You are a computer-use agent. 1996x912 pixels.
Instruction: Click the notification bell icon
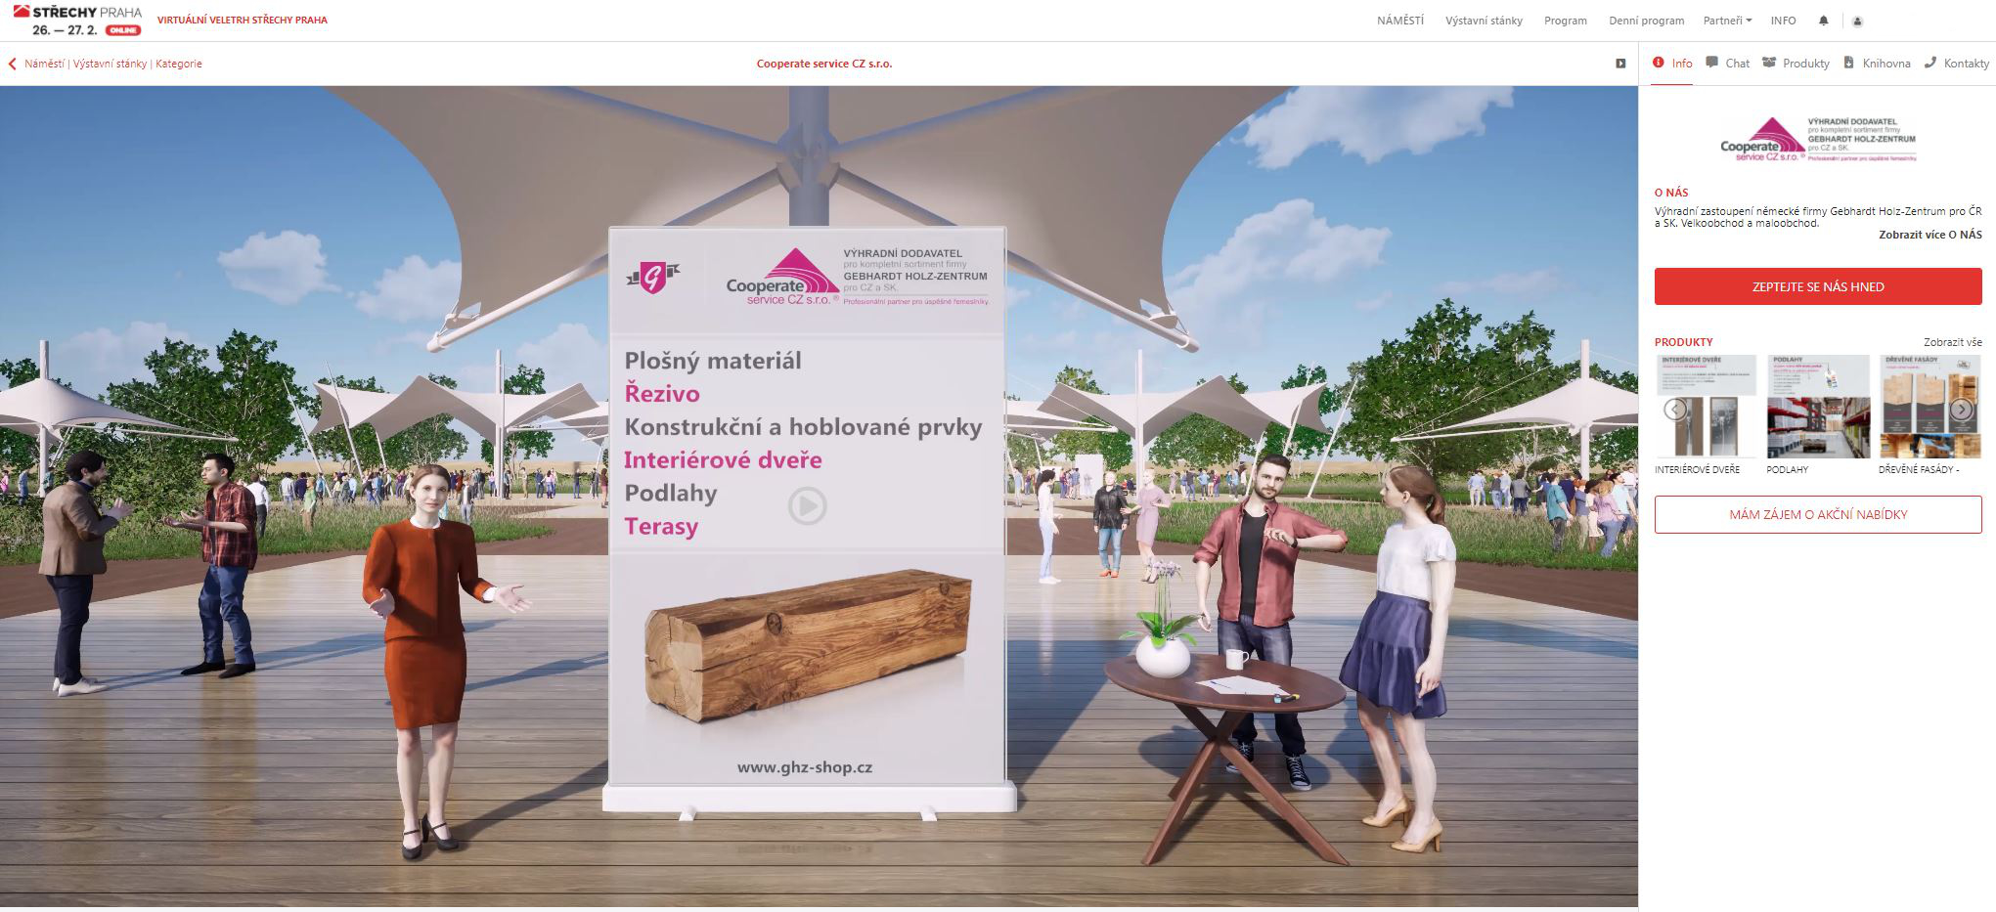coord(1823,21)
